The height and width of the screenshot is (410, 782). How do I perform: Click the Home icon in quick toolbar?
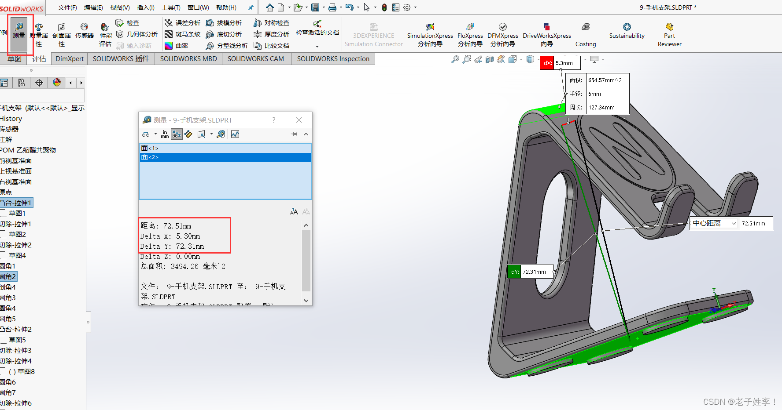[270, 7]
